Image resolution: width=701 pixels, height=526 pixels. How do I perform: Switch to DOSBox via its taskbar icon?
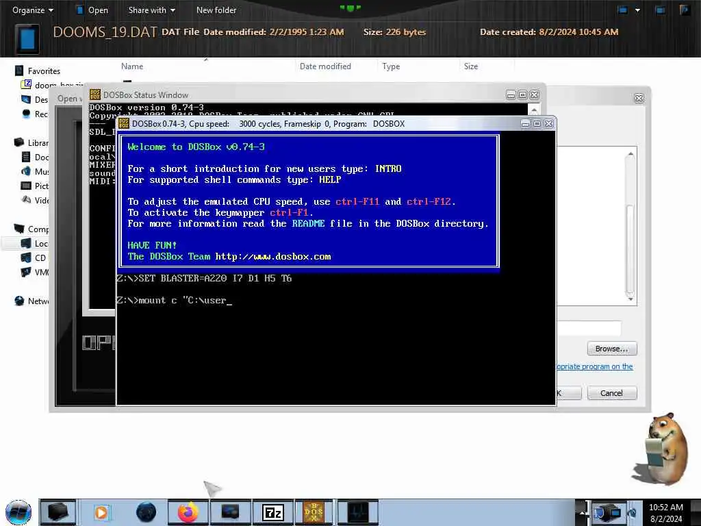click(314, 512)
